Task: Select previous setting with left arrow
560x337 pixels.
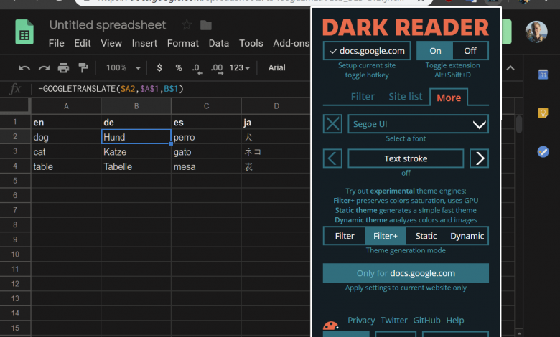Action: point(332,158)
